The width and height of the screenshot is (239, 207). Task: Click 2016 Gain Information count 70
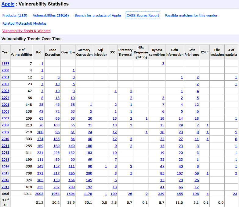[181, 180]
